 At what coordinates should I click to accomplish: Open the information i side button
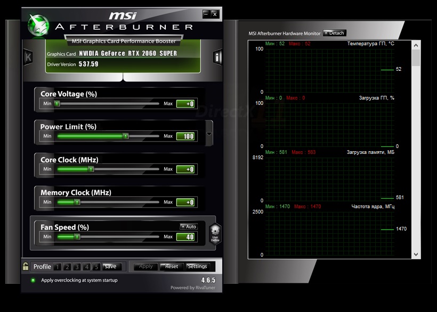click(217, 58)
